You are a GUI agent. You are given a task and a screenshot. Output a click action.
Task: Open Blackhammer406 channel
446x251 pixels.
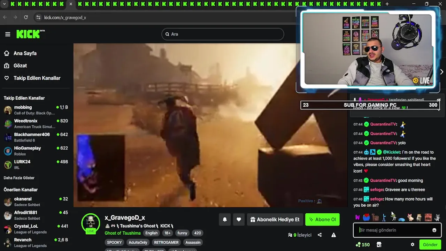pyautogui.click(x=36, y=137)
